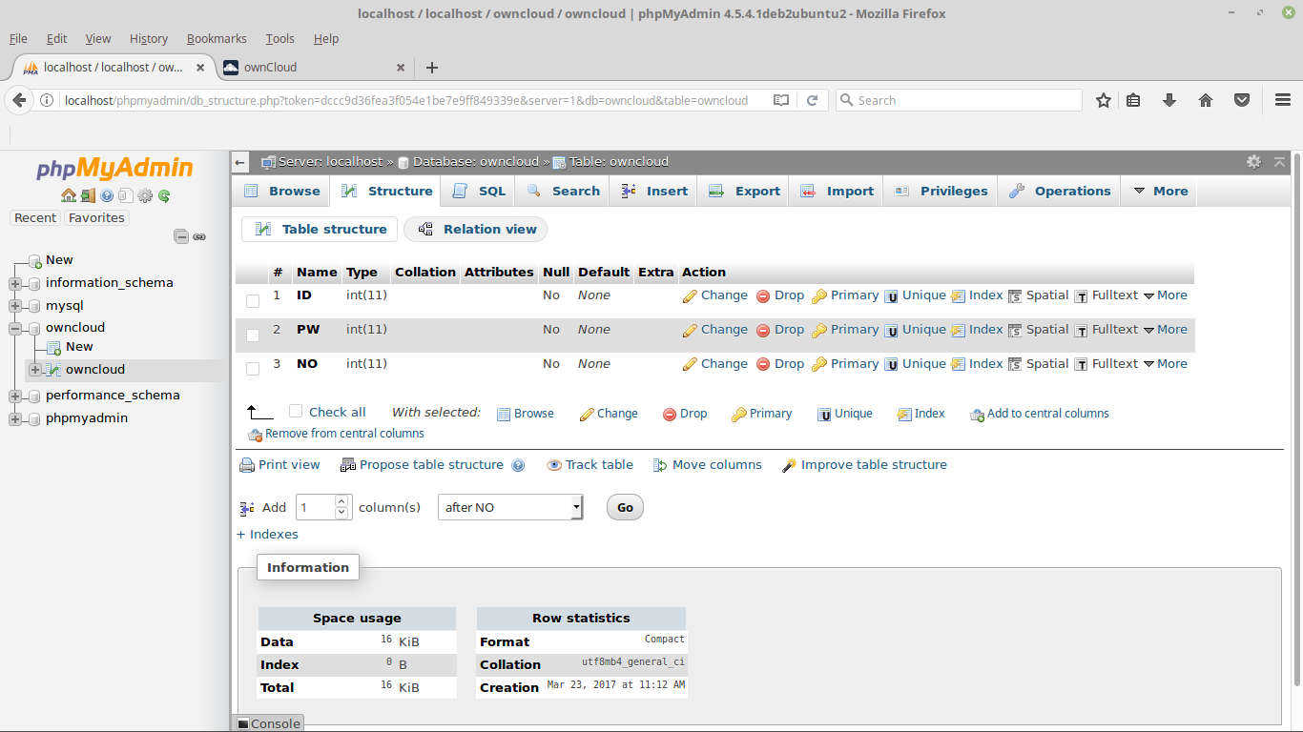
Task: Open navigation panel settings gear icon
Action: tap(145, 195)
